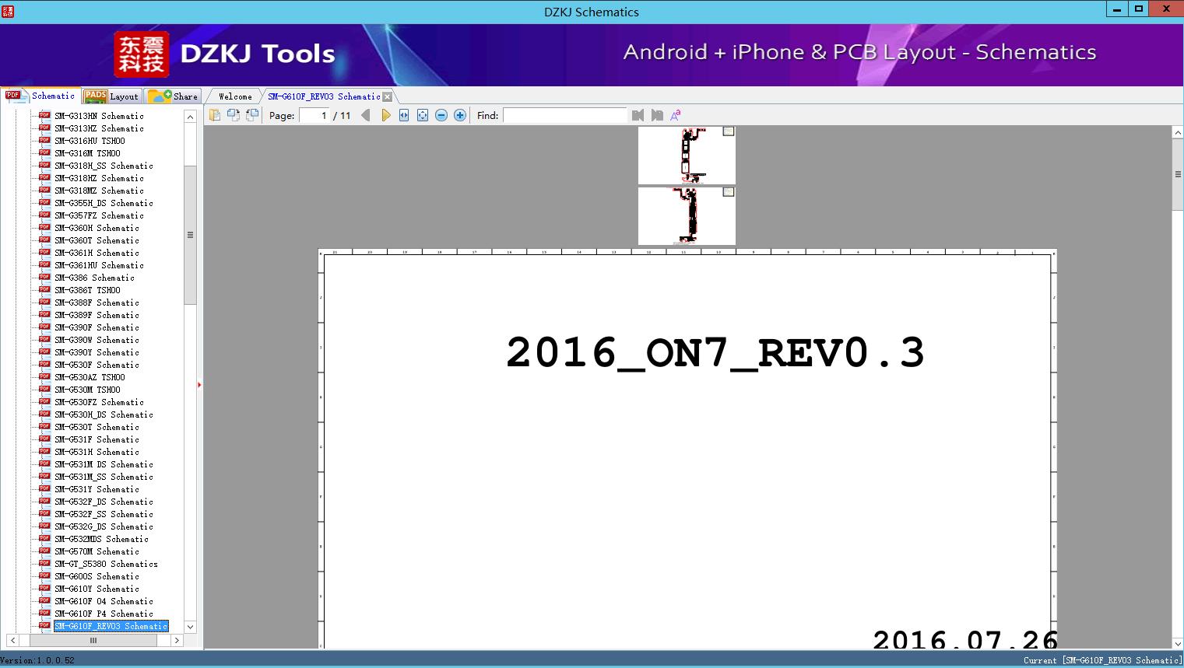Open SM-G532MDS Schematic in tree
1184x668 pixels.
pyautogui.click(x=101, y=539)
